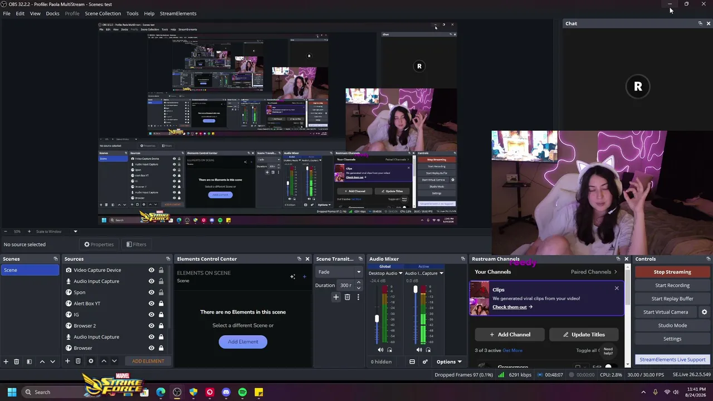Open Desktop Audio mixer dropdown arrow
The width and height of the screenshot is (713, 401).
(x=400, y=273)
